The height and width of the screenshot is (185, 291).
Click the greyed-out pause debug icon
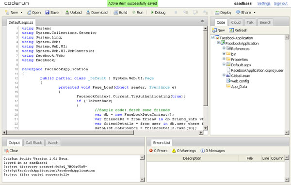click(x=176, y=13)
